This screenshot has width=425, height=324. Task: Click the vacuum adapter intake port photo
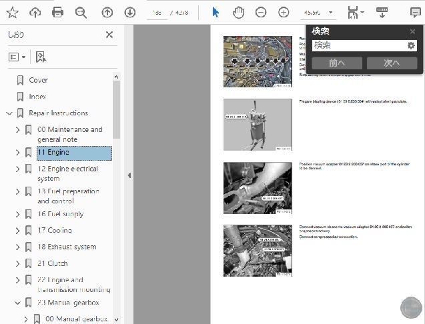258,188
